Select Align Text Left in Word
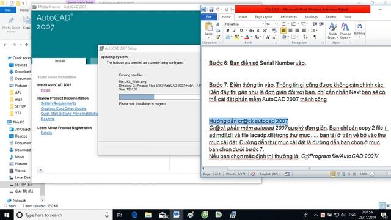 click(283, 31)
